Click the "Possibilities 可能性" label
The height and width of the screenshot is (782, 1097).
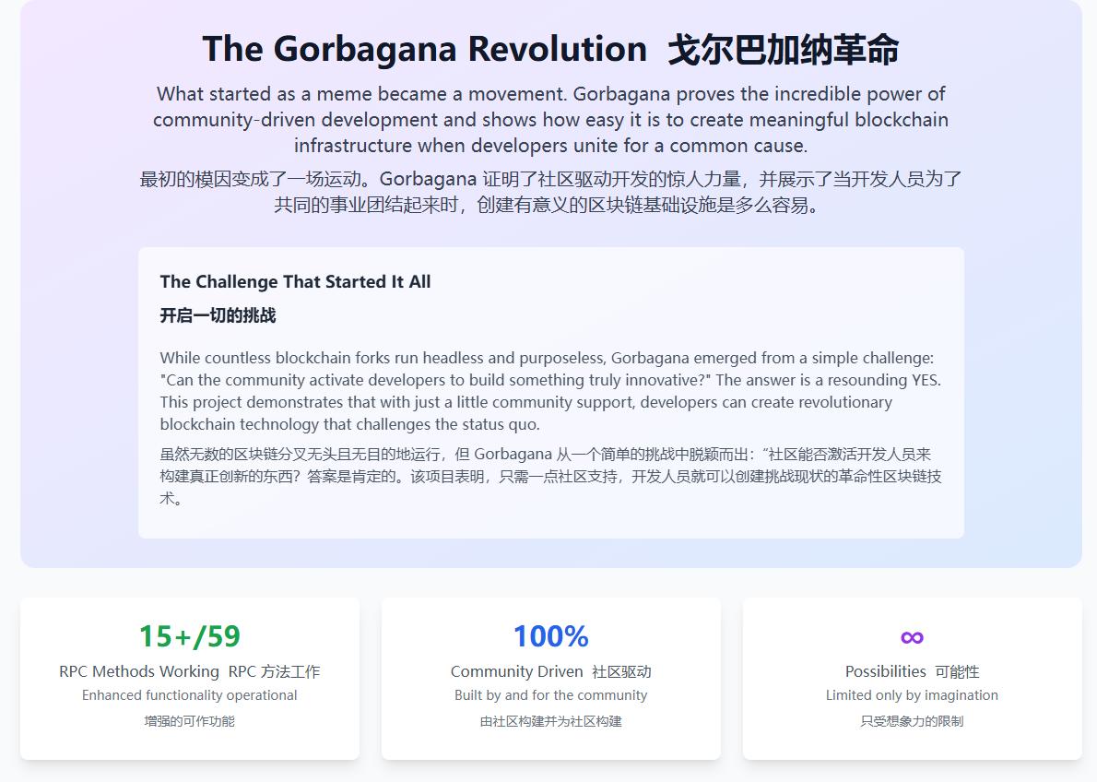[913, 671]
